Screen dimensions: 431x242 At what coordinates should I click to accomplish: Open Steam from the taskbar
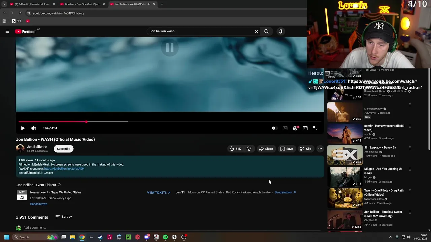[x=100, y=237]
